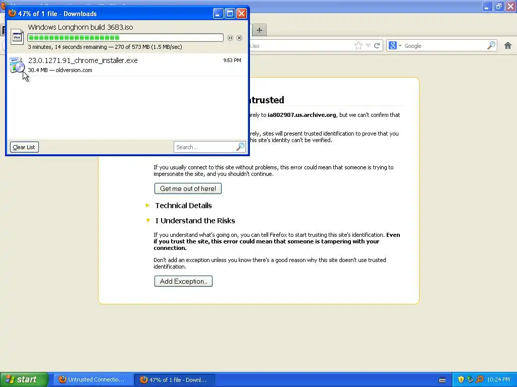Click the chrome_installer.exe file icon

[x=17, y=65]
